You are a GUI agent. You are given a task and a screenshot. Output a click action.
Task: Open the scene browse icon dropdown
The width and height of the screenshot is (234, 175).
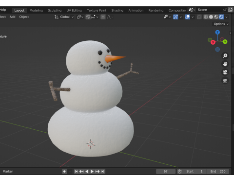pyautogui.click(x=192, y=10)
